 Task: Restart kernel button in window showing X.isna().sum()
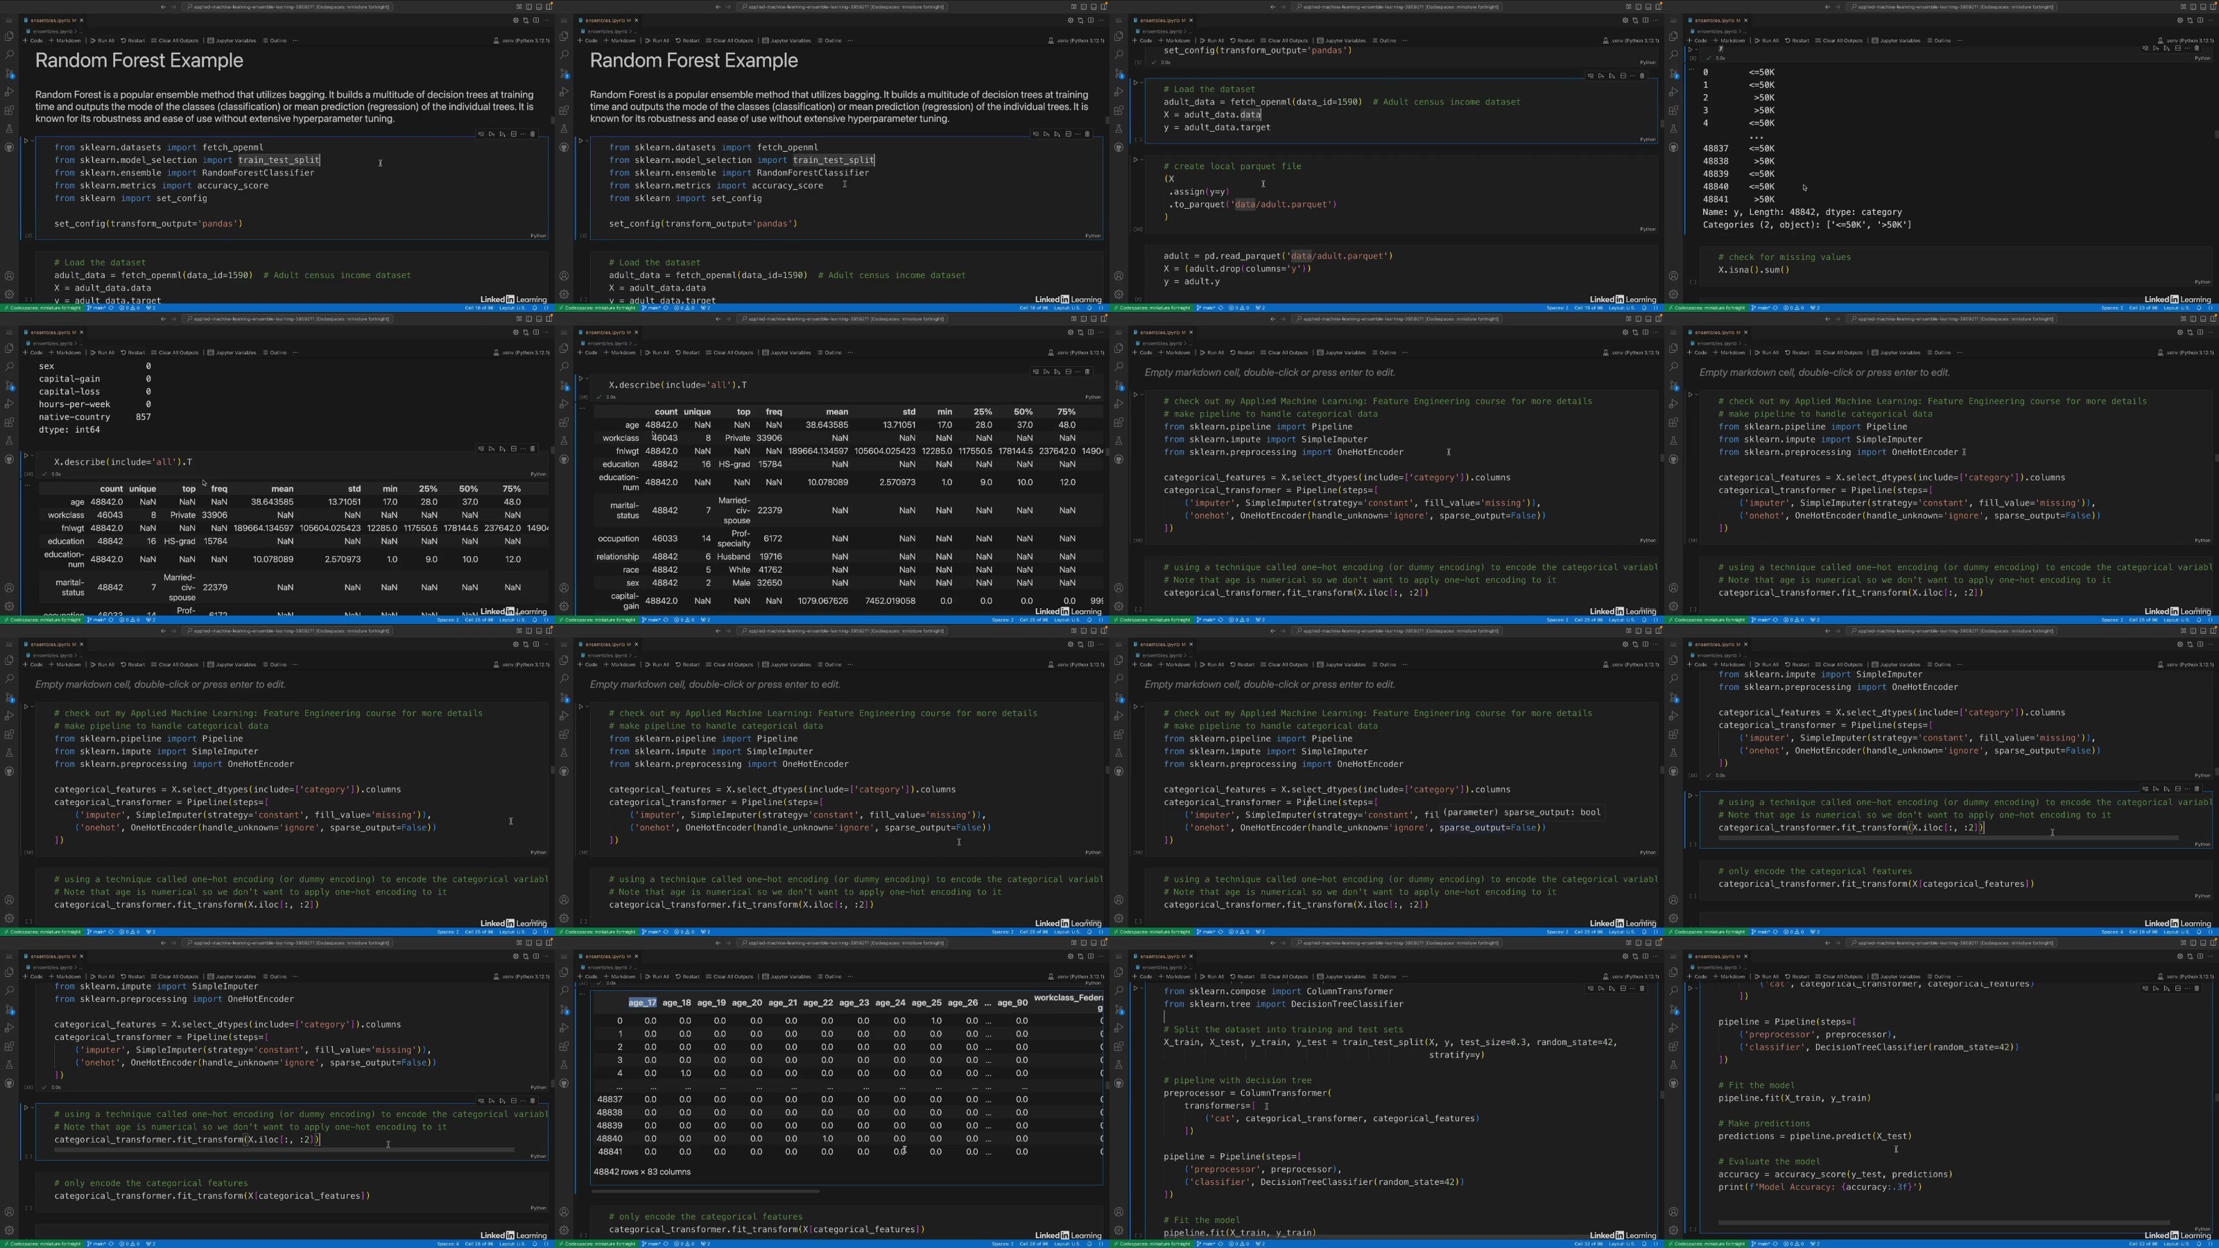(1797, 40)
